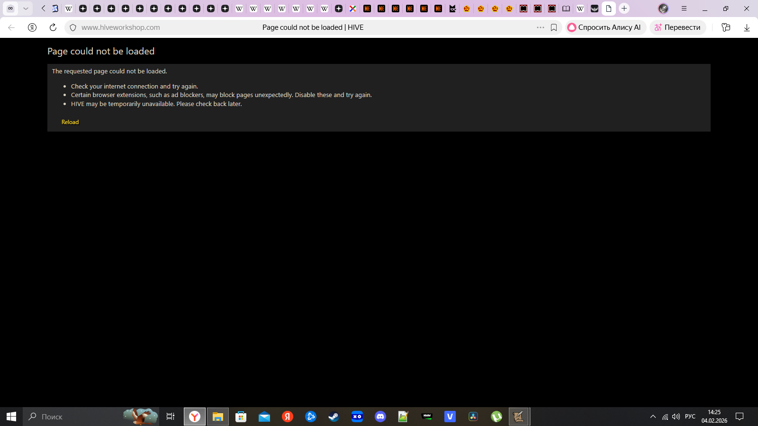The image size is (758, 426).
Task: Click the Перевести translate button
Action: (x=677, y=27)
